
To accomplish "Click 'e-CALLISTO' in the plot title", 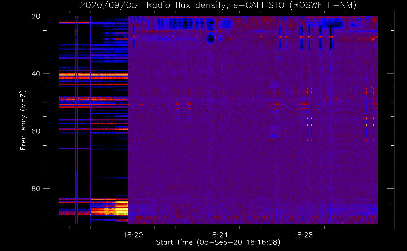I will click(x=259, y=5).
